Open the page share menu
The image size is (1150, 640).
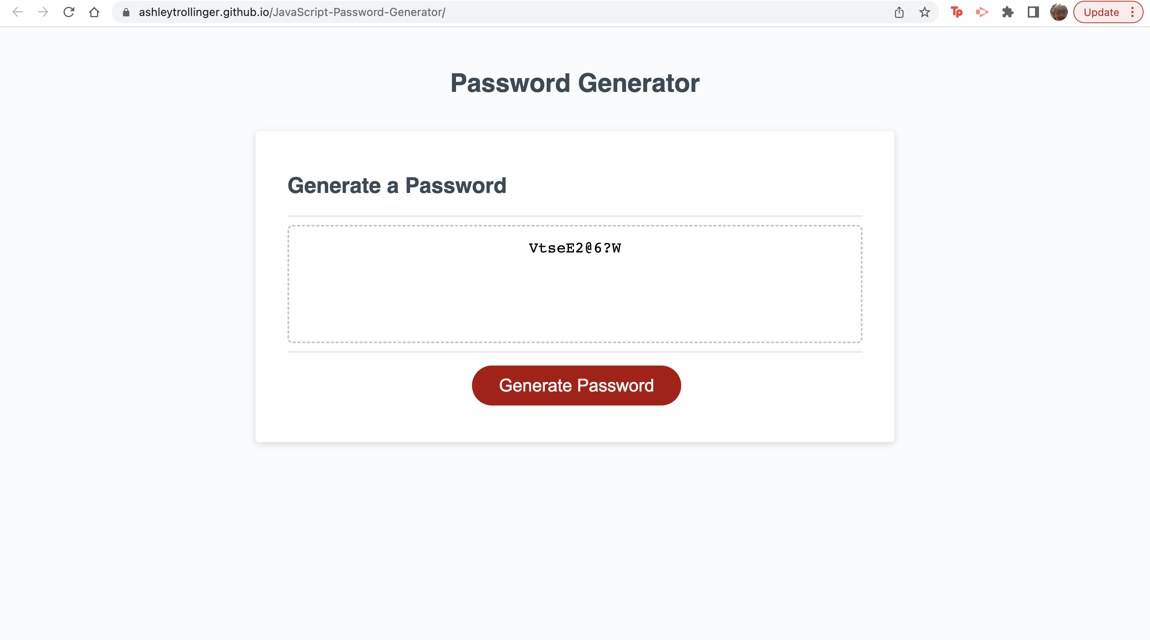899,12
